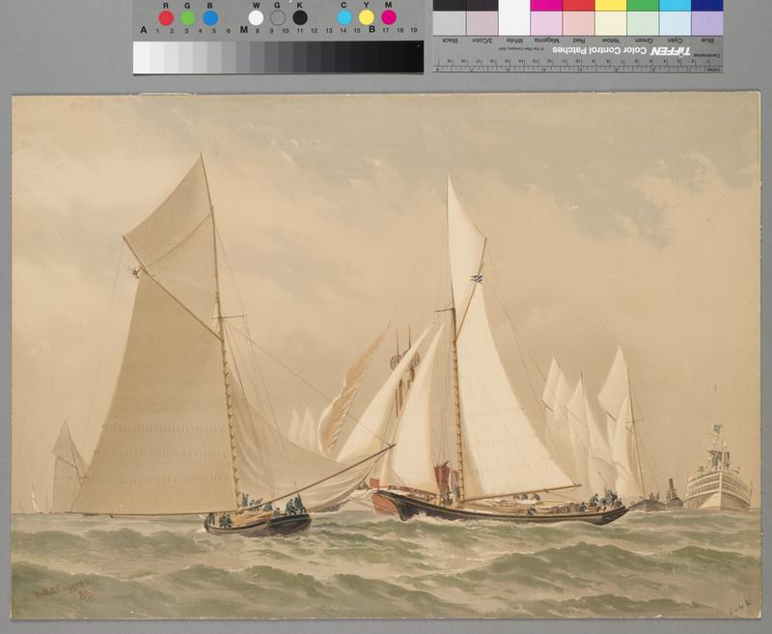Image resolution: width=772 pixels, height=634 pixels.
Task: Click the letter K above the black circle
Action: (x=300, y=6)
